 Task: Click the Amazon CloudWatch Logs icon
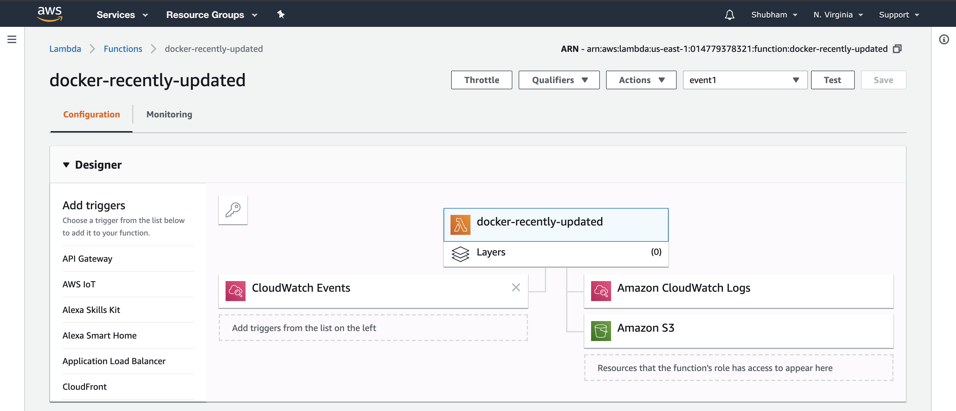tap(601, 291)
